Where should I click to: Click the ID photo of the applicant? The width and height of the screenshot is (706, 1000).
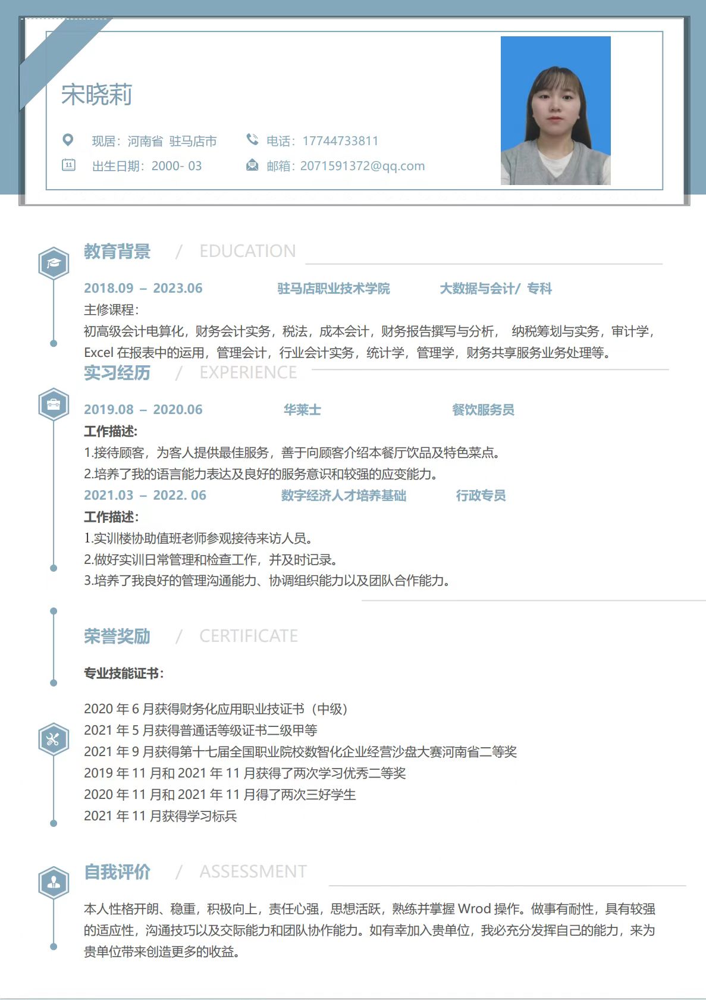(x=556, y=111)
